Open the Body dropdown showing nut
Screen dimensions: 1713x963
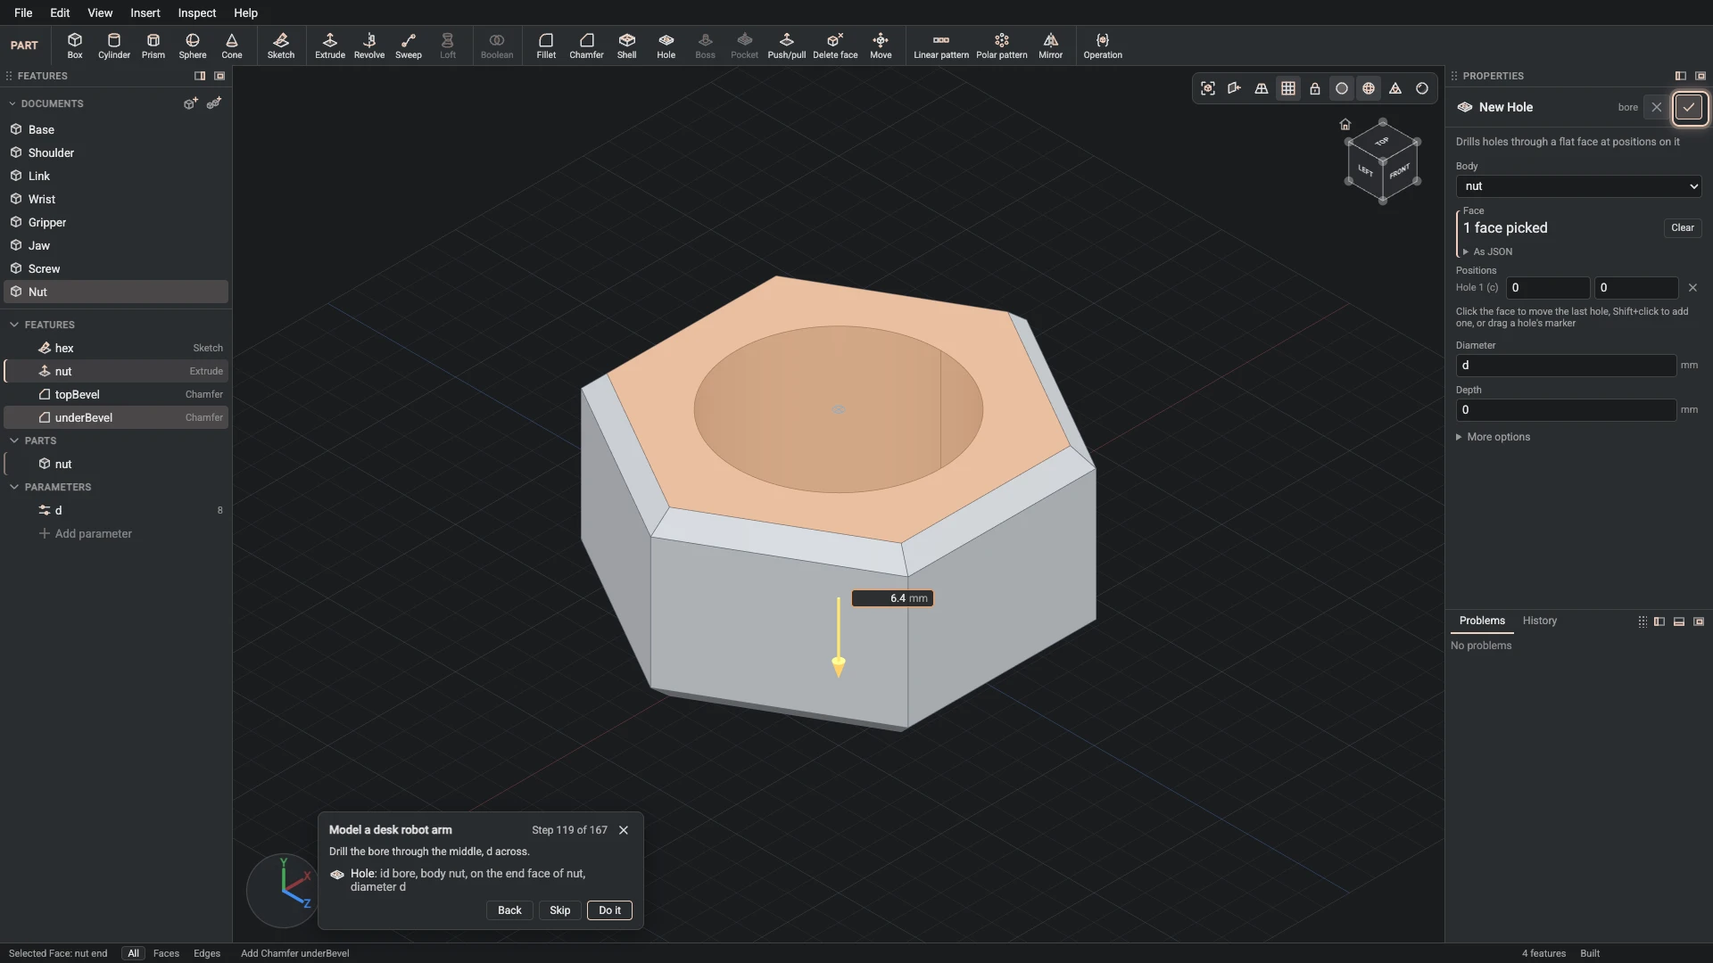[1578, 186]
